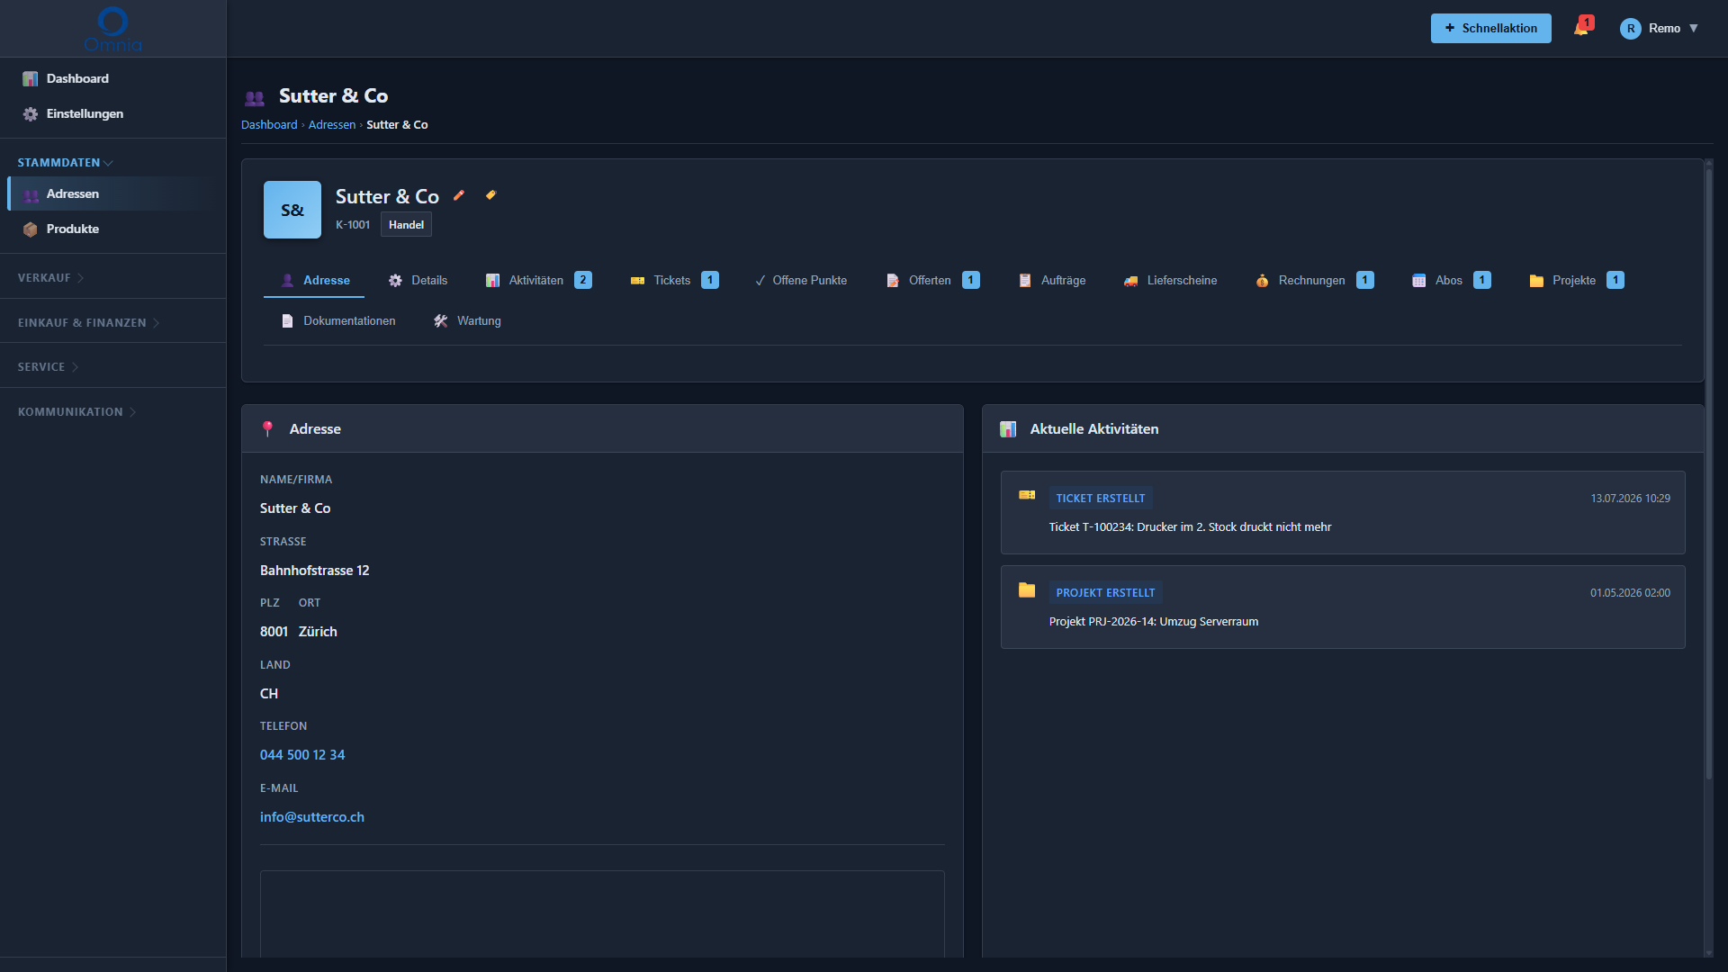Viewport: 1728px width, 972px height.
Task: Expand the Verkauf section
Action: tap(50, 278)
